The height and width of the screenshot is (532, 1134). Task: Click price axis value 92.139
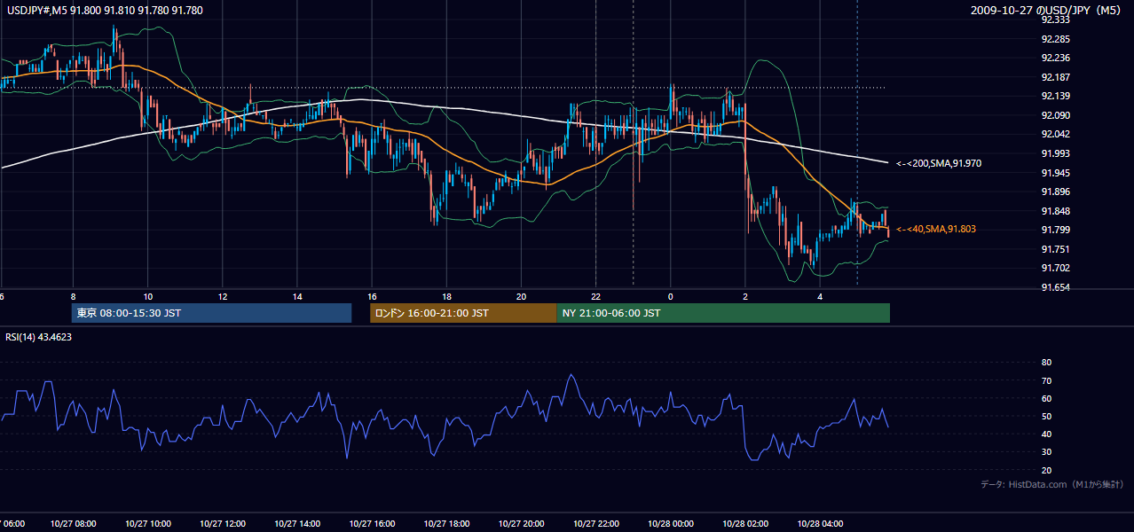pyautogui.click(x=1056, y=96)
